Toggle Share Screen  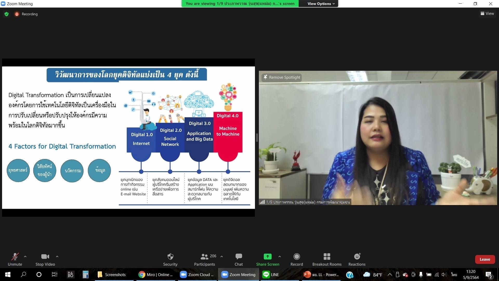click(268, 259)
